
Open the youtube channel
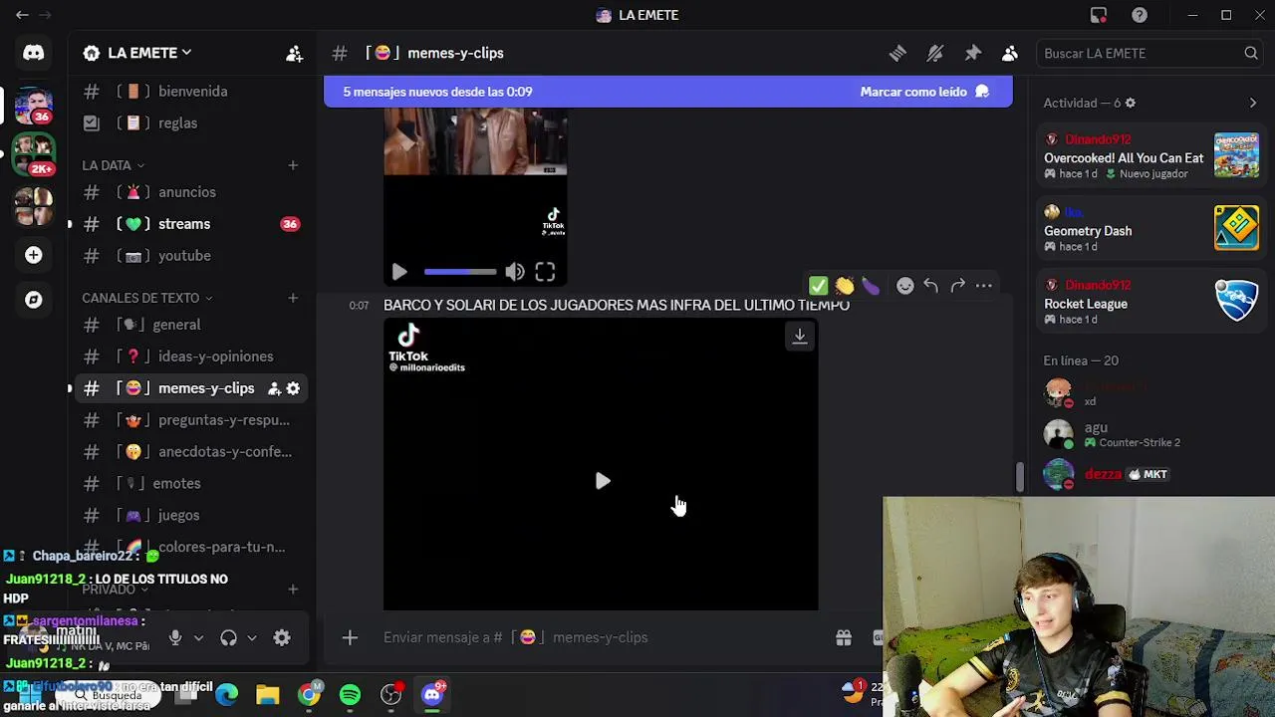point(190,255)
